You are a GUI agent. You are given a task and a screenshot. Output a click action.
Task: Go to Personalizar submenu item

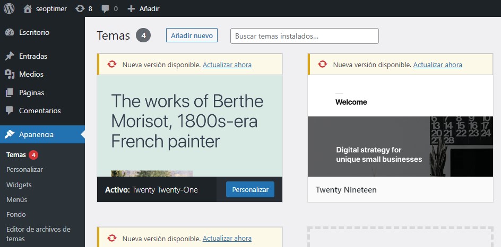(24, 170)
